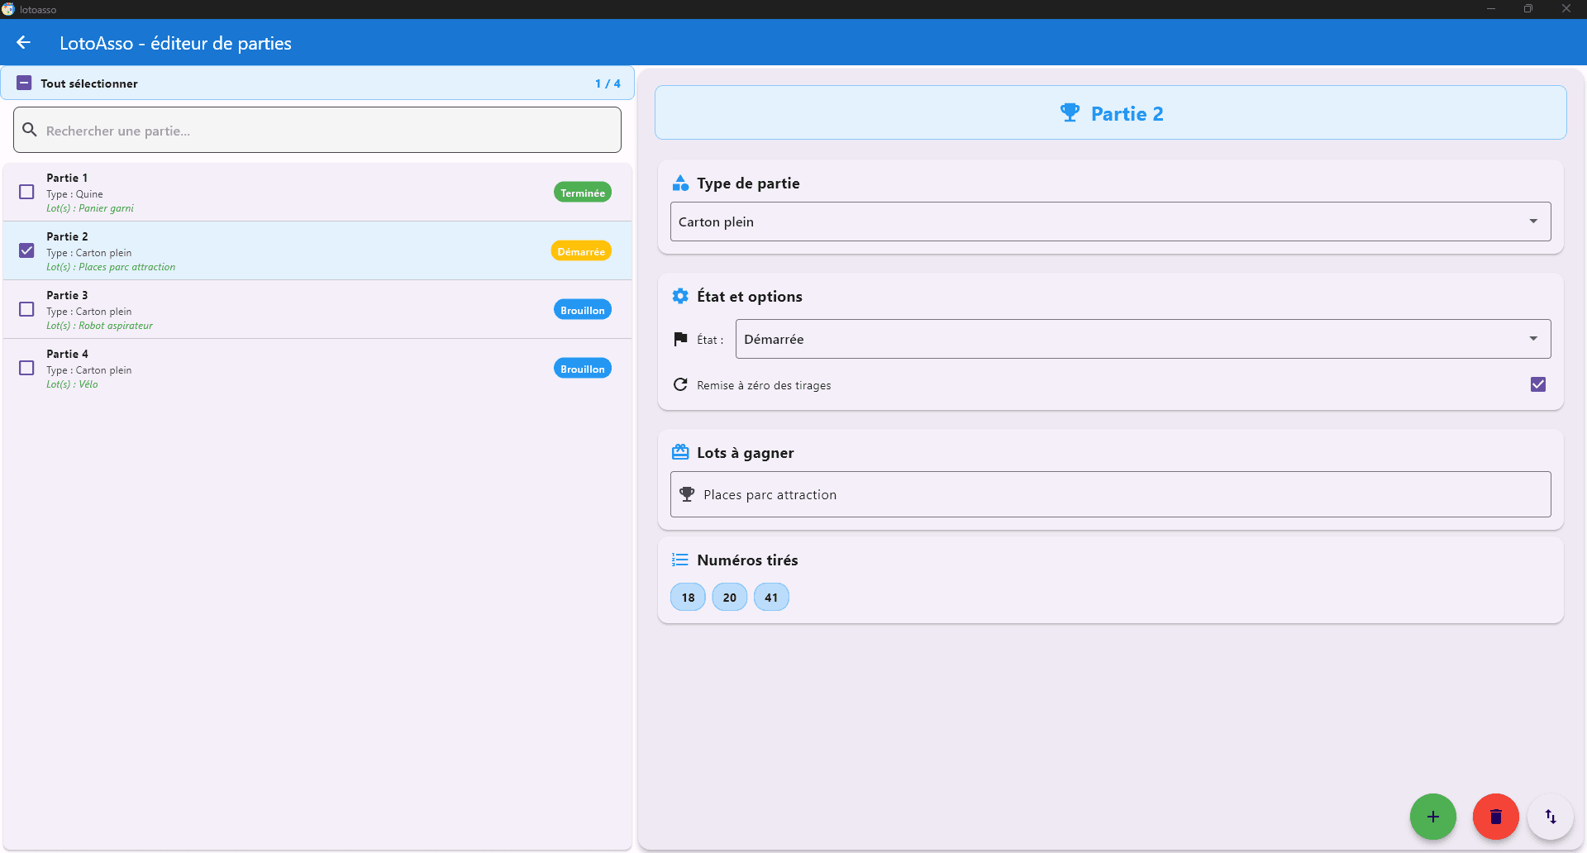Click drawn number chip 41
Screen dimensions: 1587x853
tap(771, 597)
